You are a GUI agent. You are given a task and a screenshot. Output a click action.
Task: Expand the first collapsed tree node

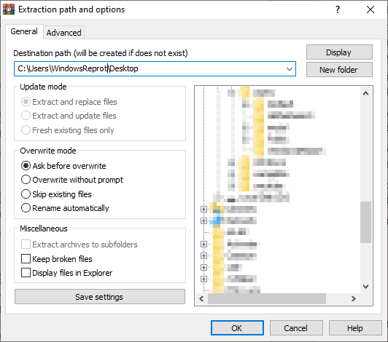(203, 209)
